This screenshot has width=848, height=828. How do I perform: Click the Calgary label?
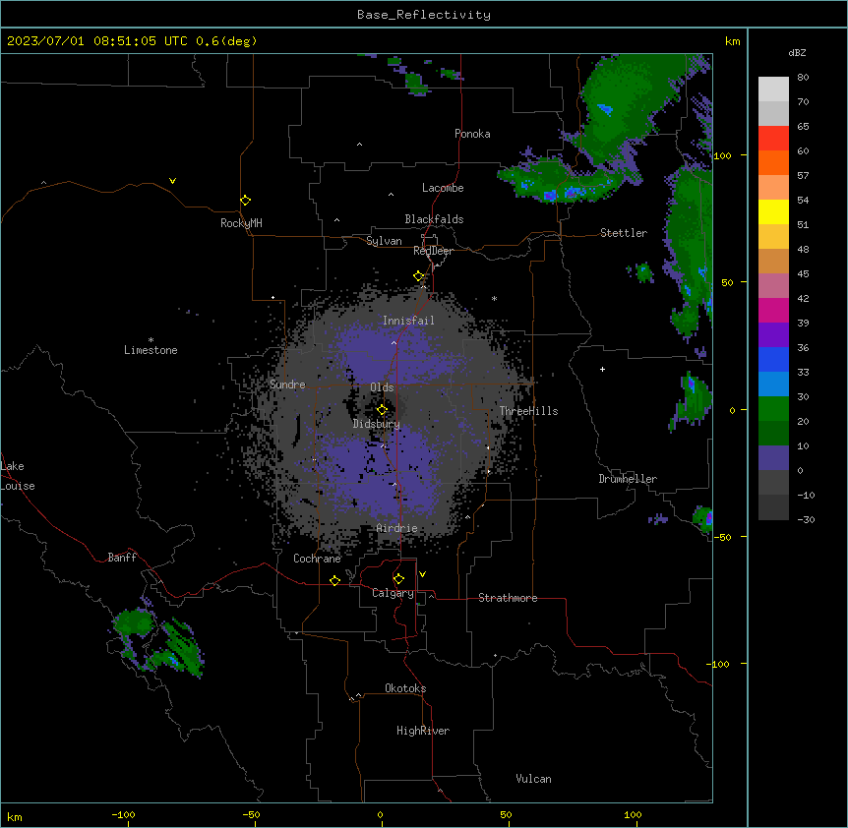tap(393, 593)
